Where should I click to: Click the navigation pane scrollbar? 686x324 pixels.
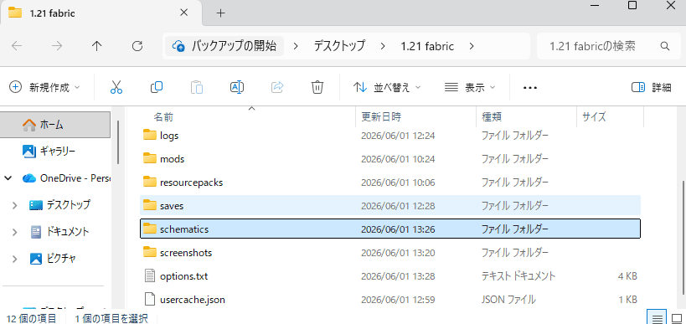pos(118,142)
